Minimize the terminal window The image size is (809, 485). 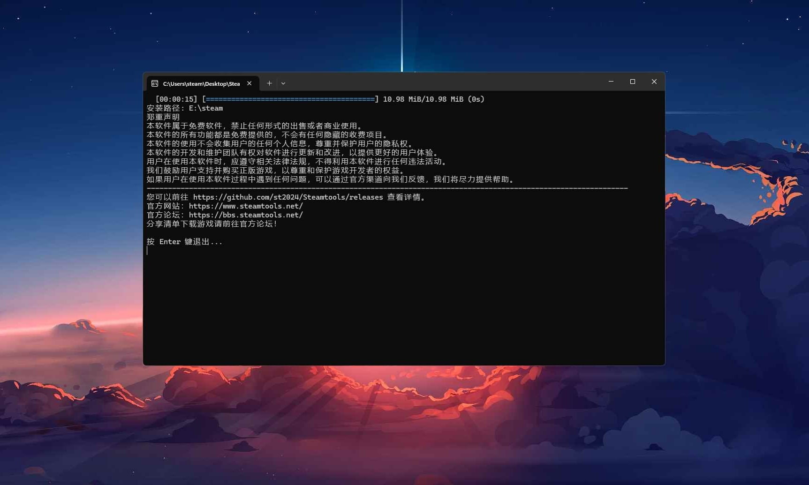tap(611, 82)
